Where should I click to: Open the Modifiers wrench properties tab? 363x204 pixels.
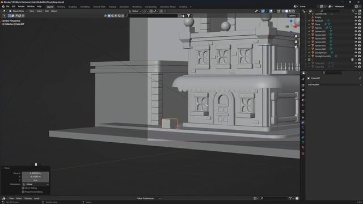pos(303,122)
